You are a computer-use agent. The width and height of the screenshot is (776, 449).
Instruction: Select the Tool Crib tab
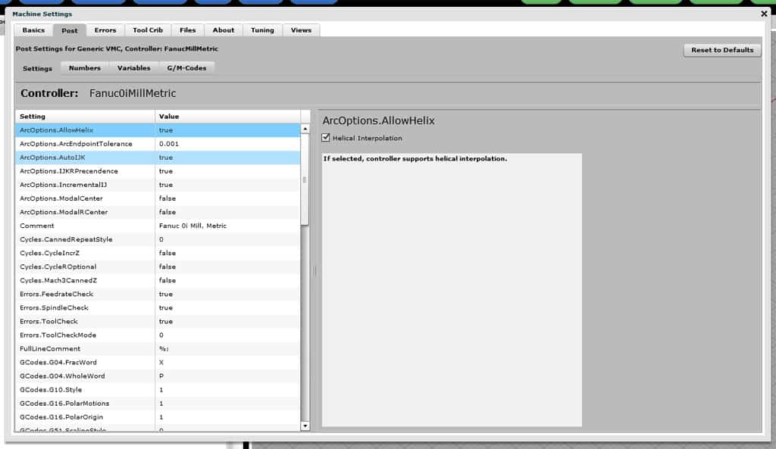pyautogui.click(x=148, y=30)
